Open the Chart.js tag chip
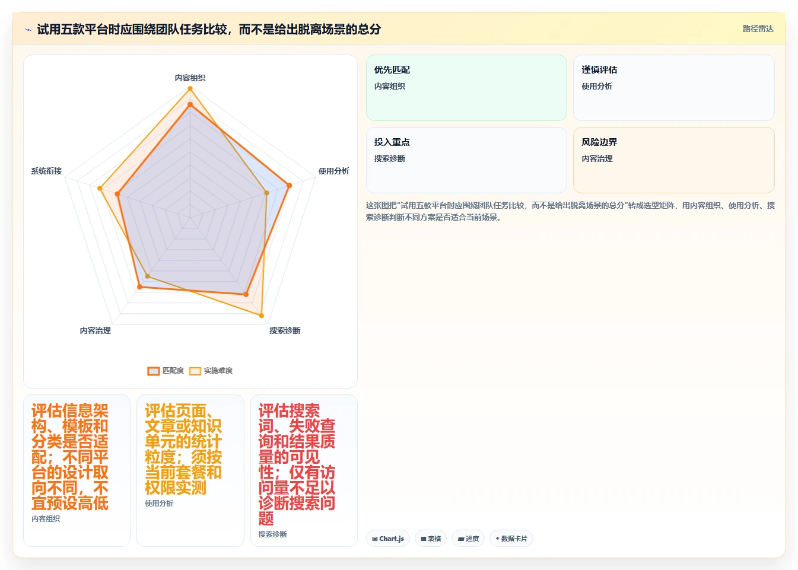 388,539
